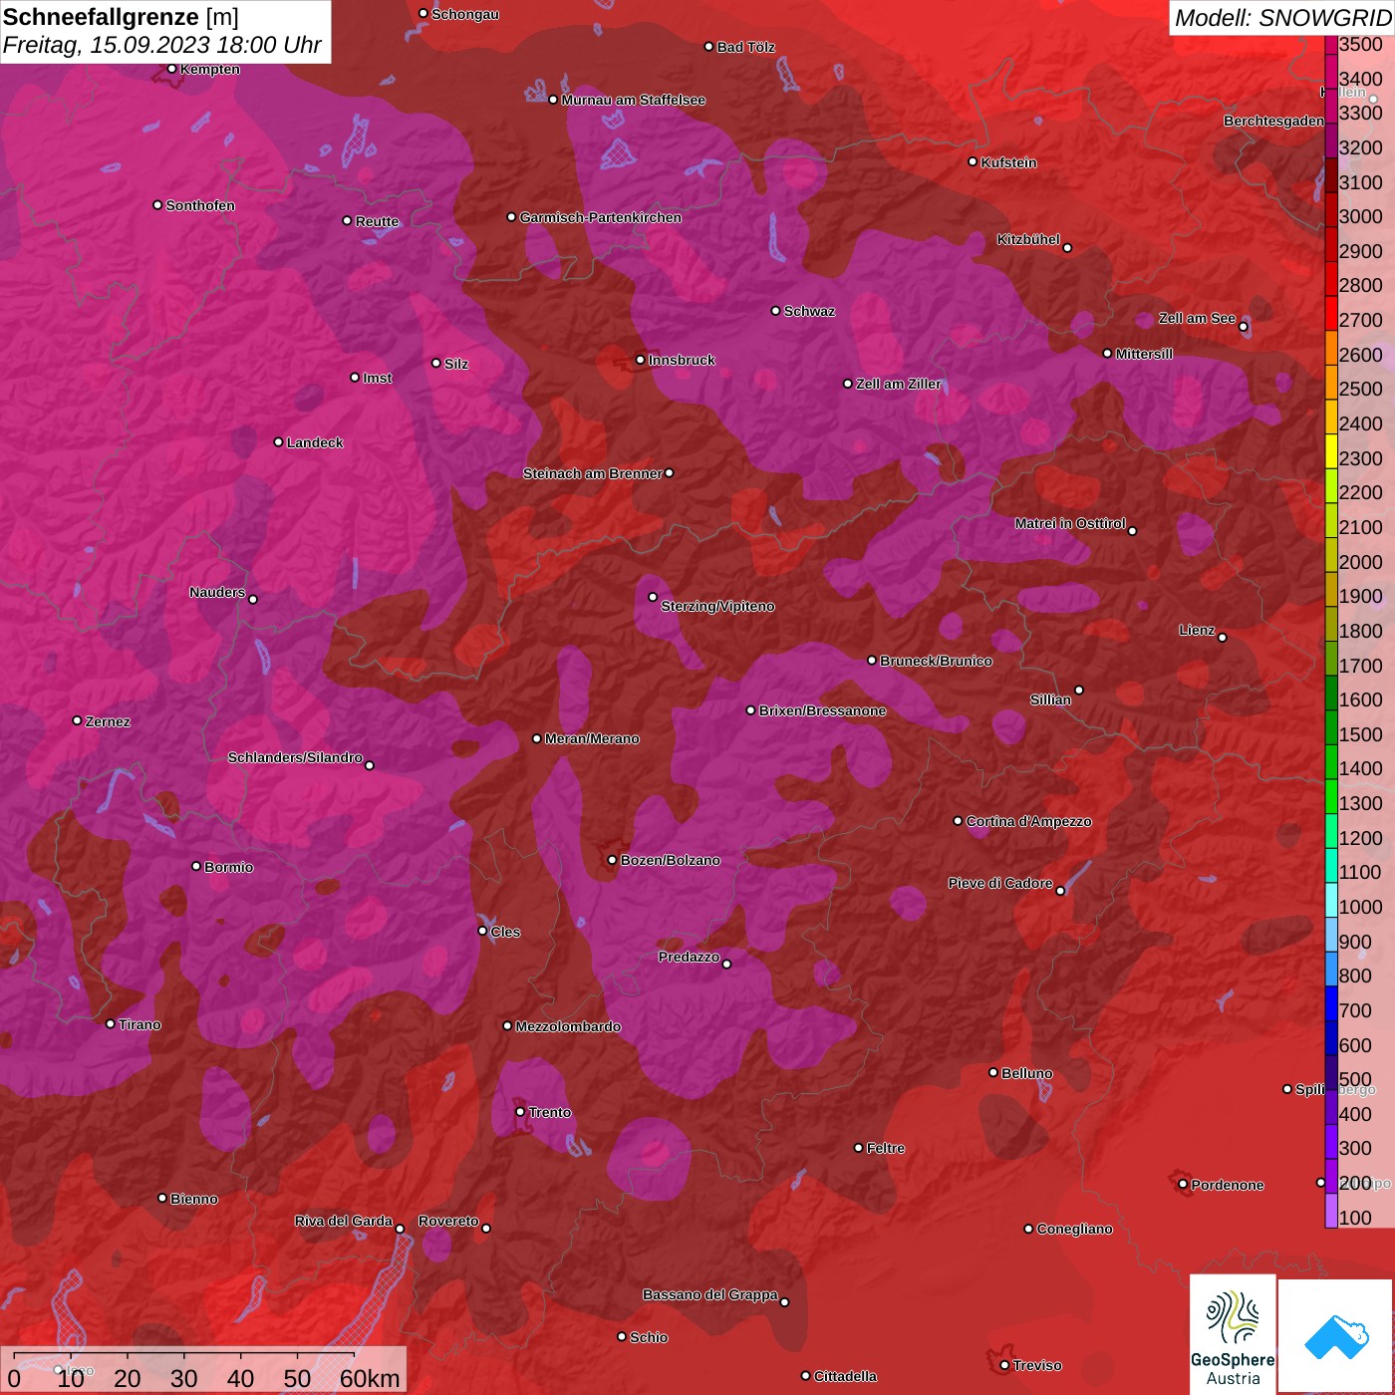Image resolution: width=1395 pixels, height=1395 pixels.
Task: Click the Mittersill label
Action: [x=1144, y=354]
